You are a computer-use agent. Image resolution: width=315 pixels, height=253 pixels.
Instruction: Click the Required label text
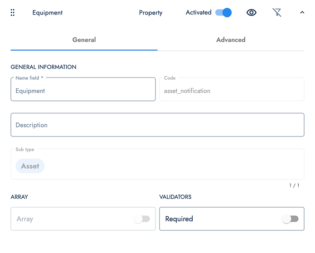[x=179, y=219]
